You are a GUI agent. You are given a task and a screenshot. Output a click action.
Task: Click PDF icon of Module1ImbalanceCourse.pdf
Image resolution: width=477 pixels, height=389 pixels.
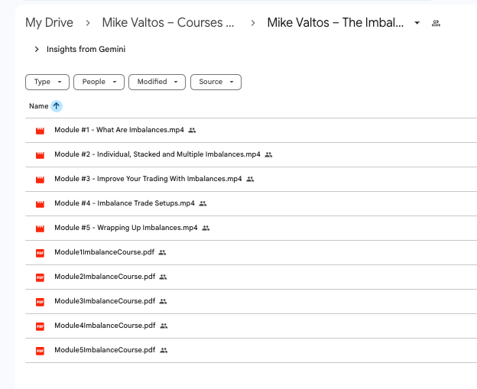pyautogui.click(x=40, y=253)
